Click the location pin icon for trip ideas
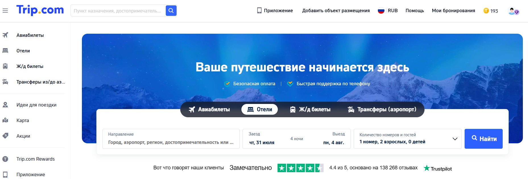Screen dimensions: 528x179 [x=5, y=105]
